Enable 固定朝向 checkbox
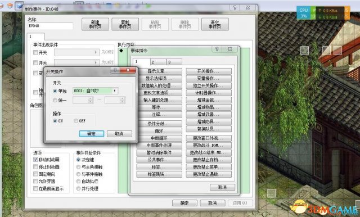Image resolution: width=360 pixels, height=217 pixels. click(x=35, y=174)
